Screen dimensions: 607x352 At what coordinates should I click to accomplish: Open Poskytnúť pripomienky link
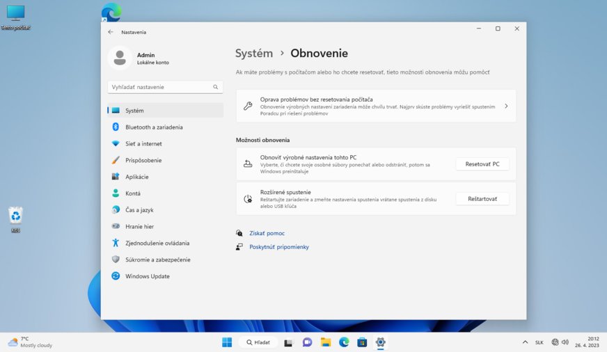[x=278, y=247]
